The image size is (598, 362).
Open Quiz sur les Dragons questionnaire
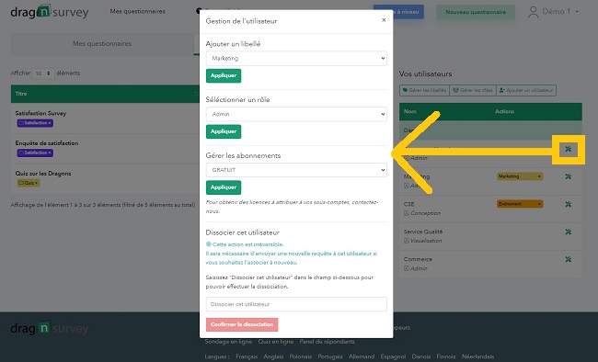pyautogui.click(x=43, y=174)
